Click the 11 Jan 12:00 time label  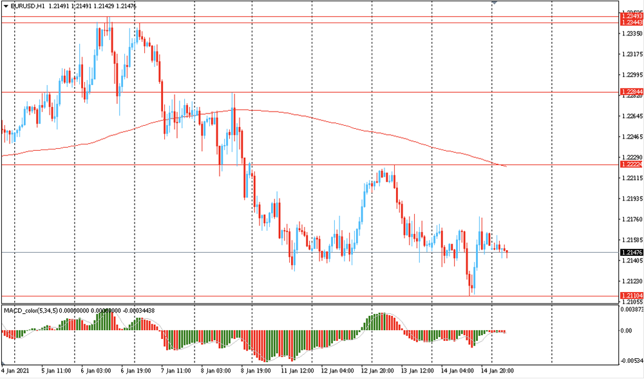coord(298,371)
